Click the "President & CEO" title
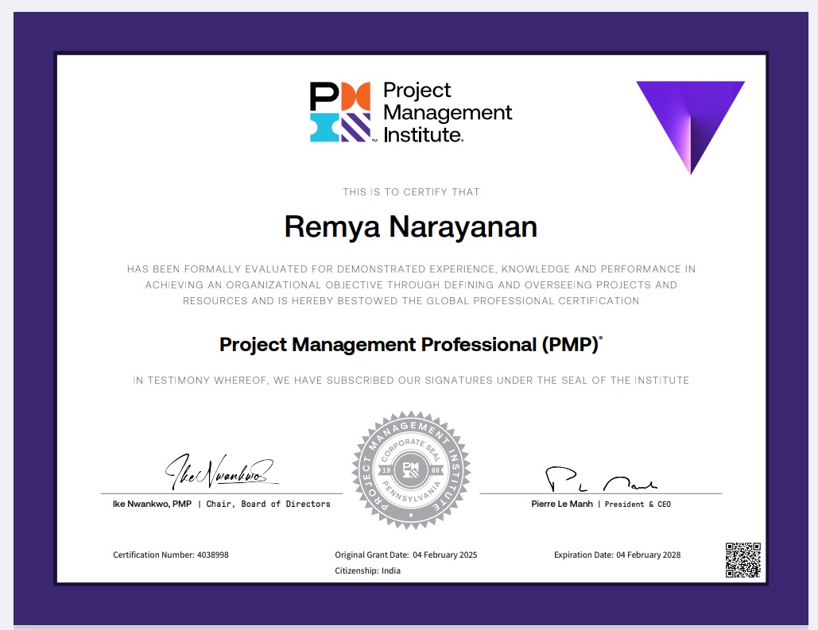 tap(638, 504)
